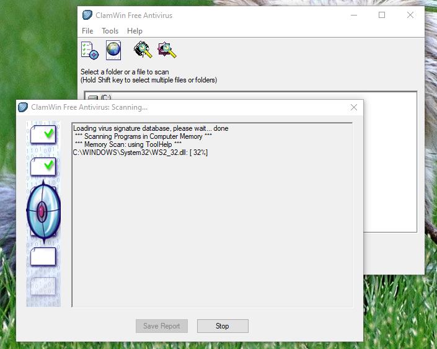Viewport: 437px width, 349px height.
Task: Close the ClamWin main window
Action: pos(410,15)
